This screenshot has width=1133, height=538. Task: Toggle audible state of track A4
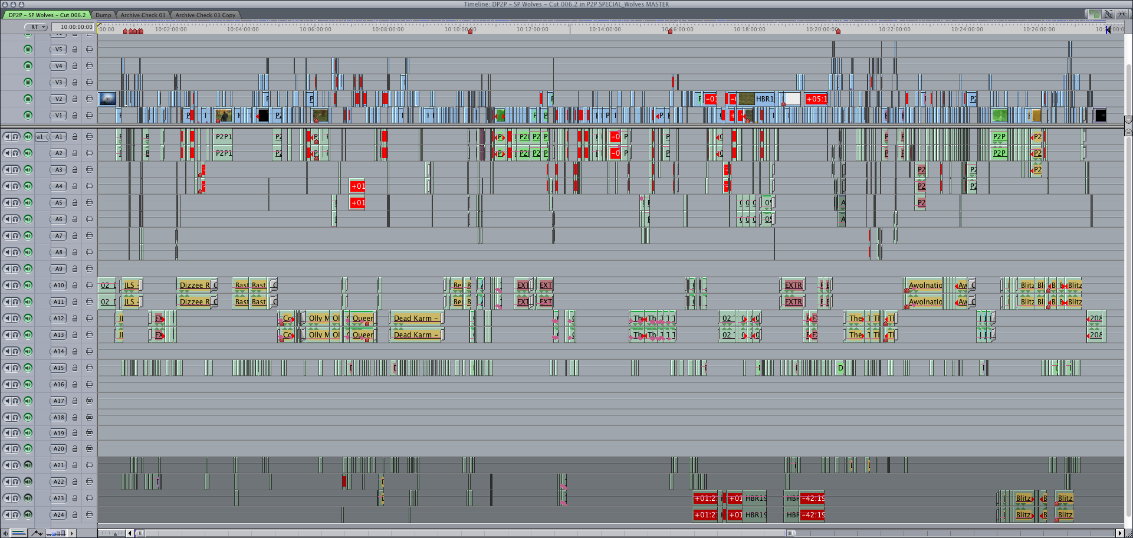coord(28,186)
